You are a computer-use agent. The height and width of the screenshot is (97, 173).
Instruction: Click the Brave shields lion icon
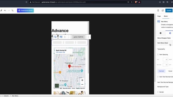[x=136, y=2]
